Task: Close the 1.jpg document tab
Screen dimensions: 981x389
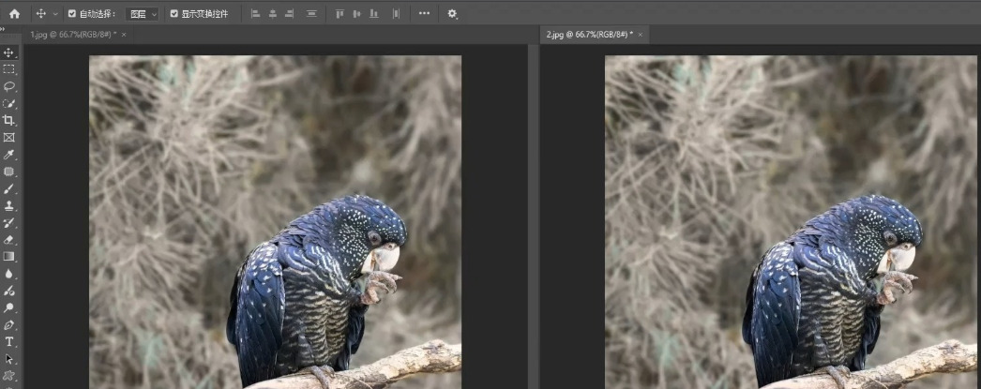Action: point(124,35)
